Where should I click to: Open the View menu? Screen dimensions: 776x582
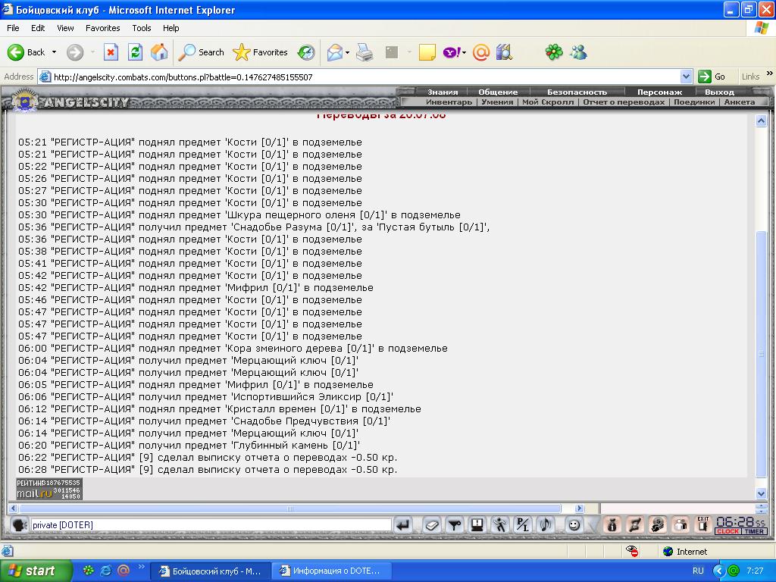tap(65, 28)
